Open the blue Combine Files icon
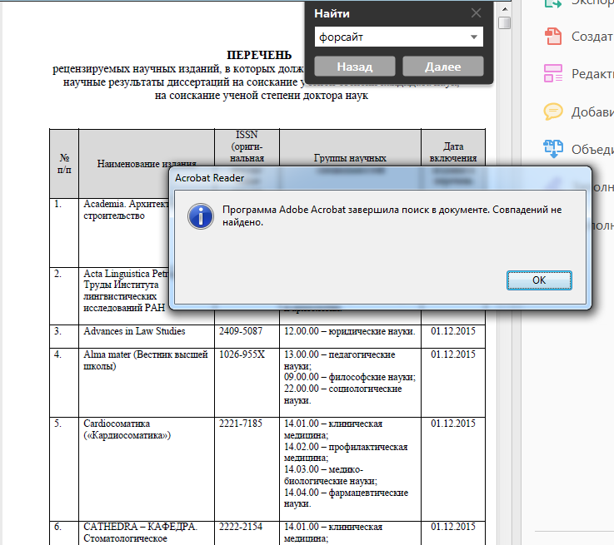 click(552, 149)
